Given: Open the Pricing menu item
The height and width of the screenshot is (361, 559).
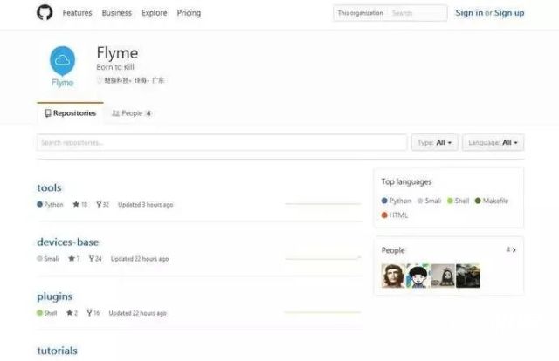Looking at the screenshot, I should pyautogui.click(x=189, y=13).
